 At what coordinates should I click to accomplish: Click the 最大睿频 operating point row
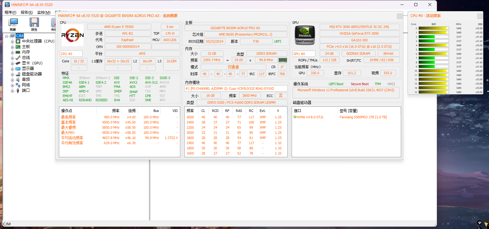tap(119, 127)
